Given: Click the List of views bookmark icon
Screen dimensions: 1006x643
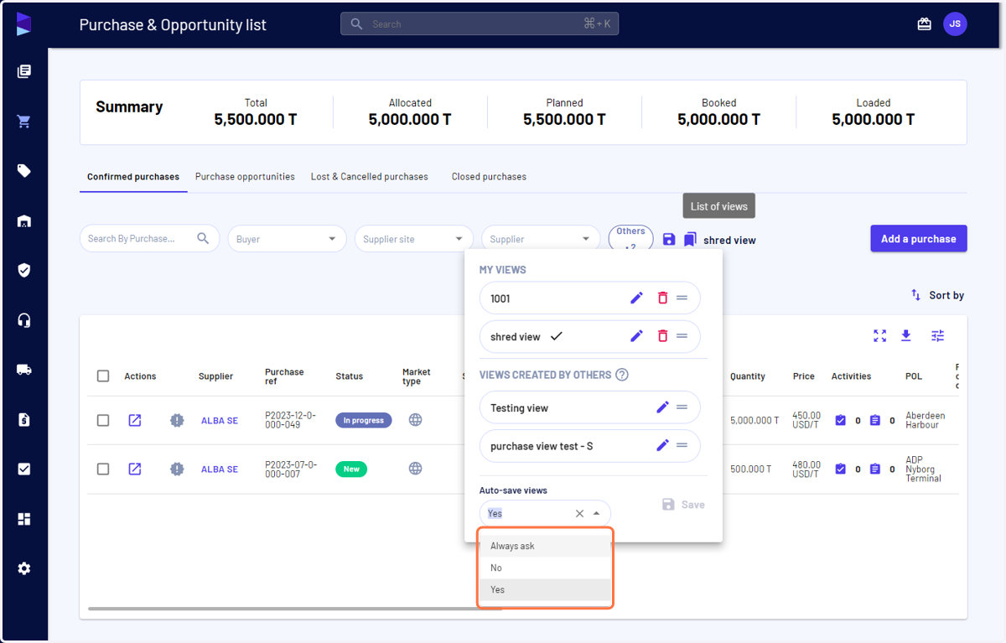Looking at the screenshot, I should pos(690,240).
